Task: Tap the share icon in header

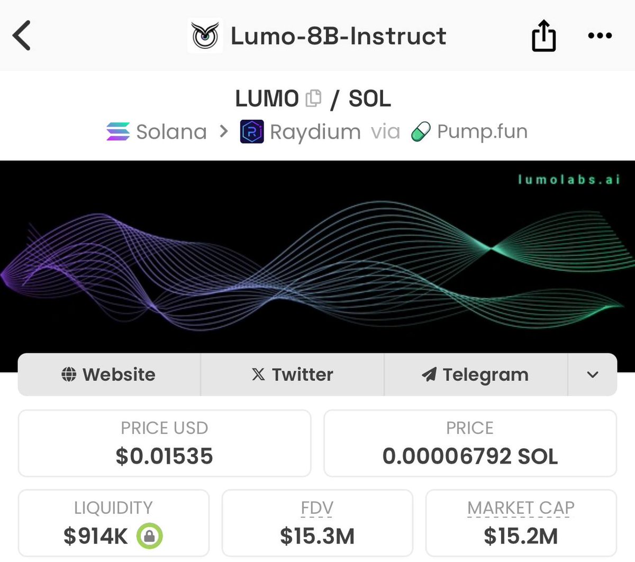Action: pyautogui.click(x=543, y=35)
